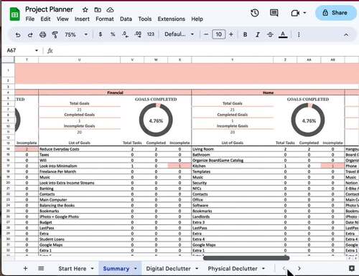This screenshot has width=359, height=276.
Task: Click the horizontal scrollbar thumb
Action: coord(246,258)
